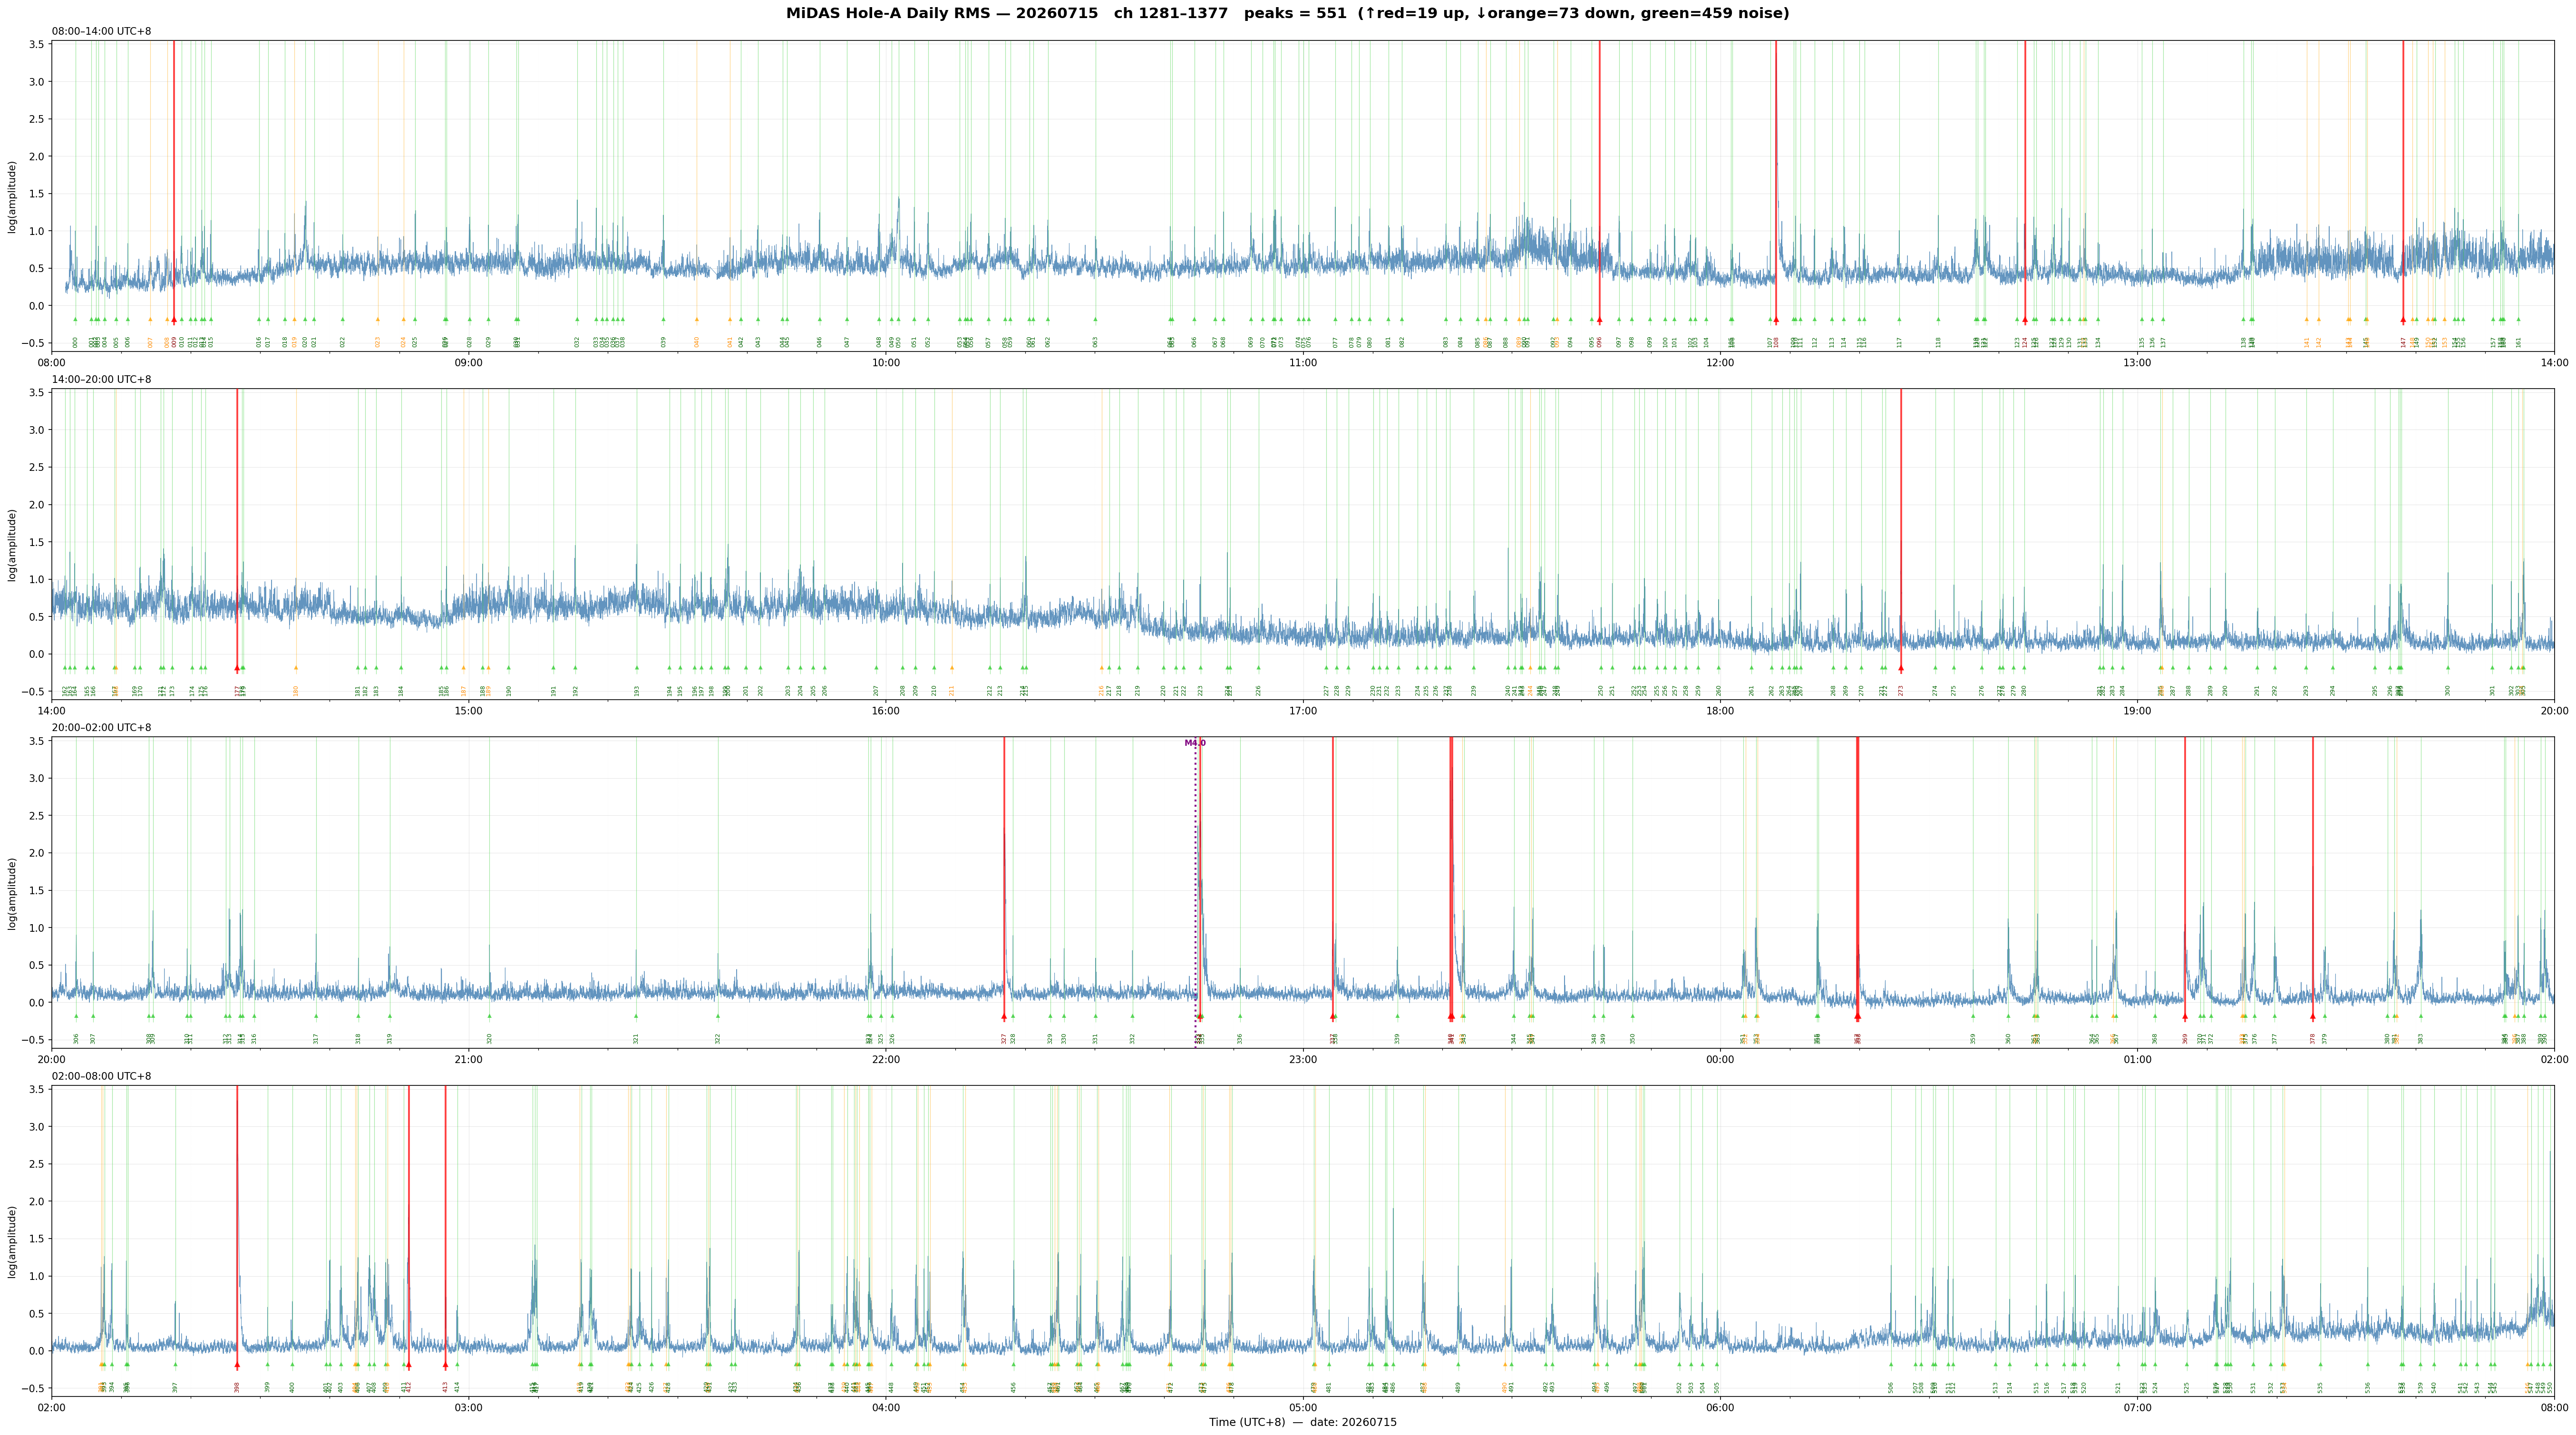Click the 07:00 time tick label
Viewport: 2576px width, 1435px height.
[2137, 1407]
